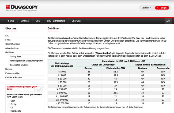Click the '≥ 10 000 000' row label
Viewport: 174px width, 113px height.
click(62, 103)
